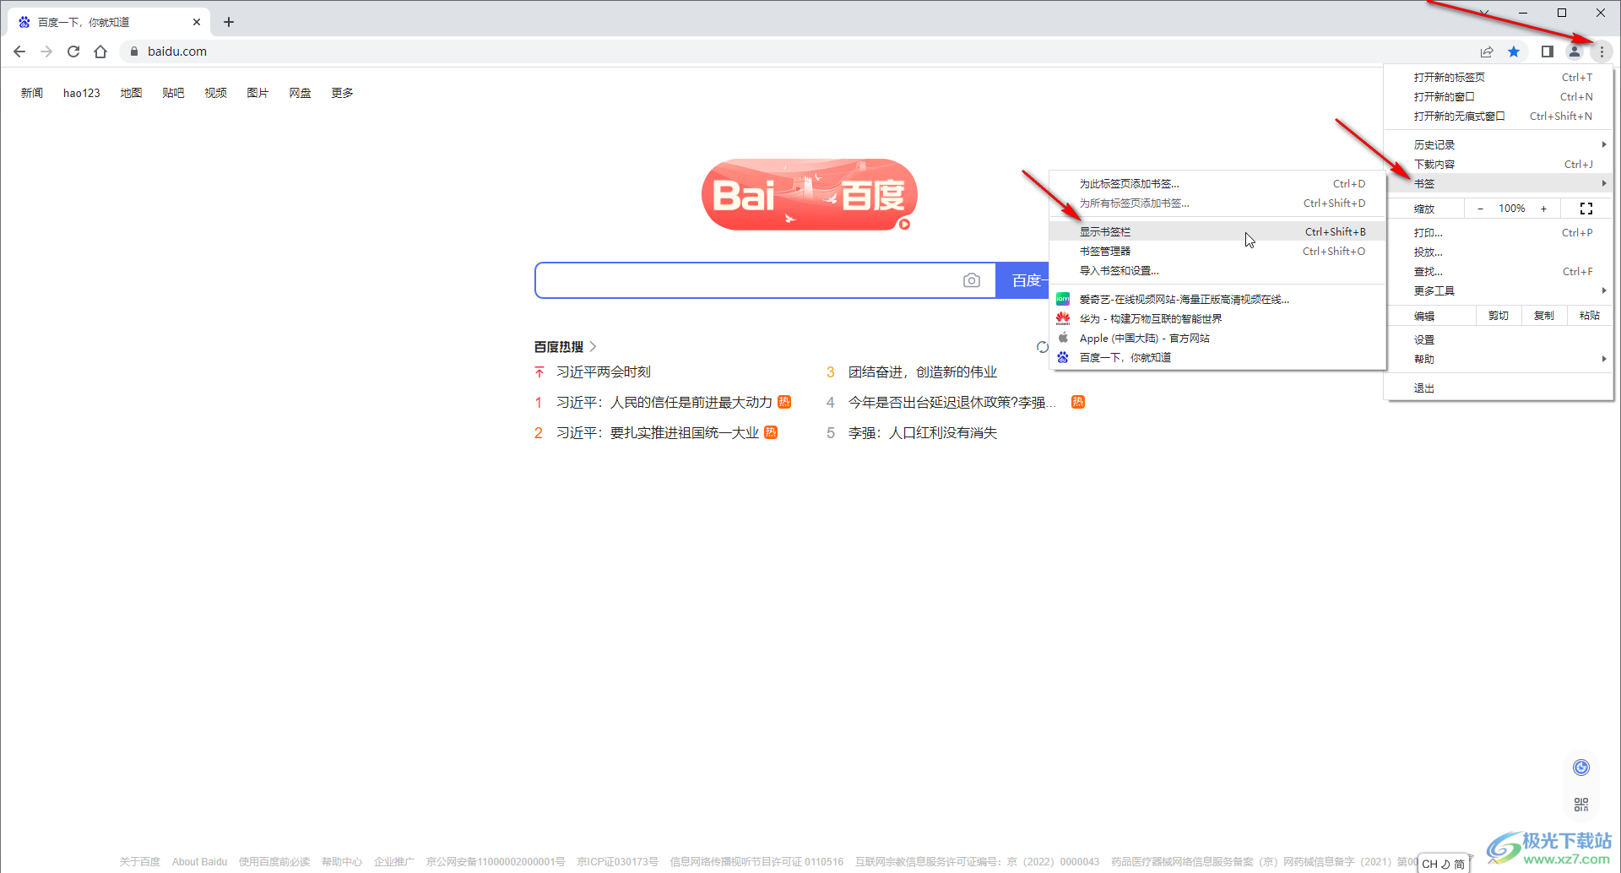Click the hot badge after 人民的信任
Viewport: 1621px width, 873px height.
[784, 402]
